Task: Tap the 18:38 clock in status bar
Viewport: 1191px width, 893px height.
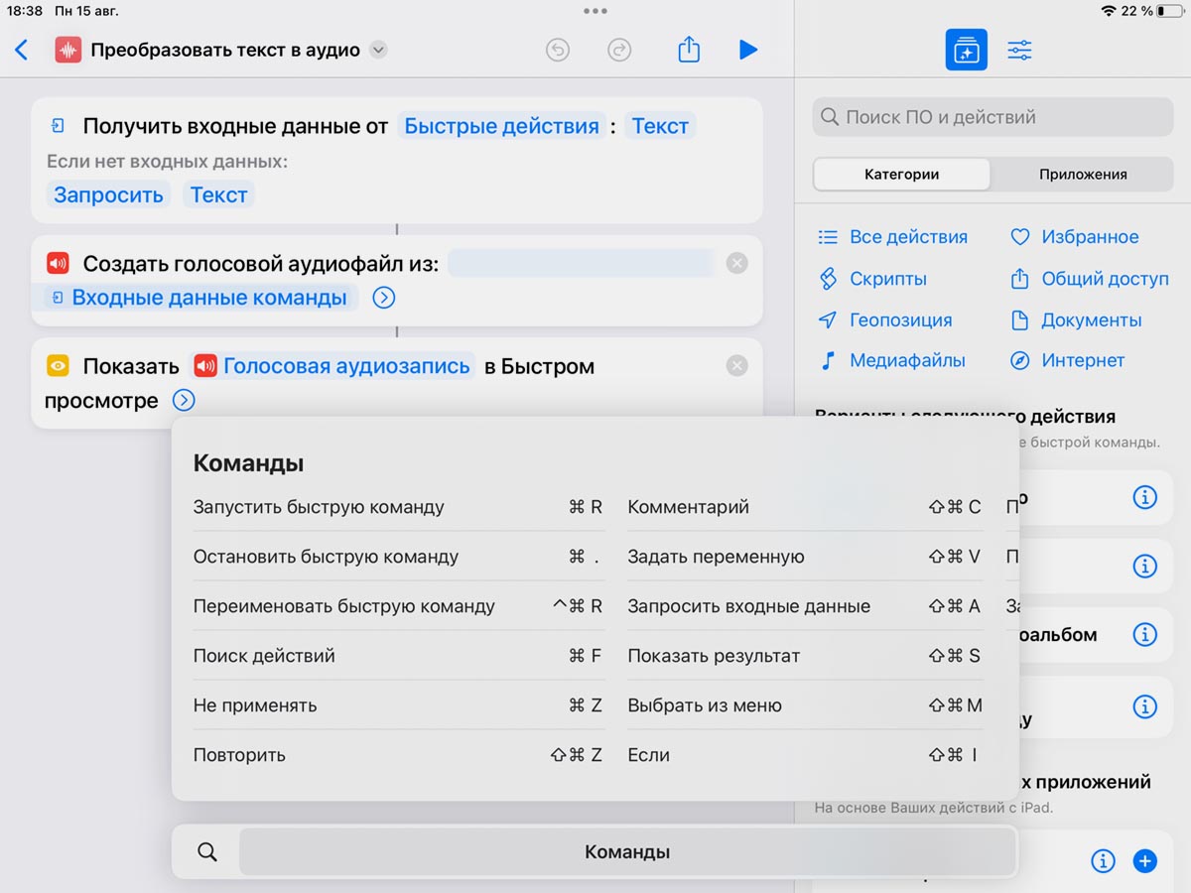Action: click(x=24, y=11)
